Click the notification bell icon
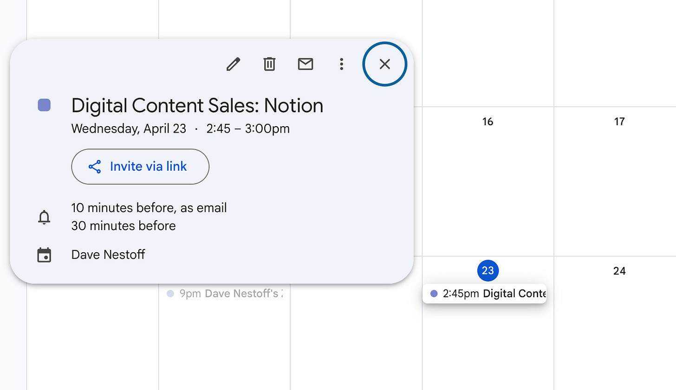The height and width of the screenshot is (390, 676). click(x=44, y=217)
